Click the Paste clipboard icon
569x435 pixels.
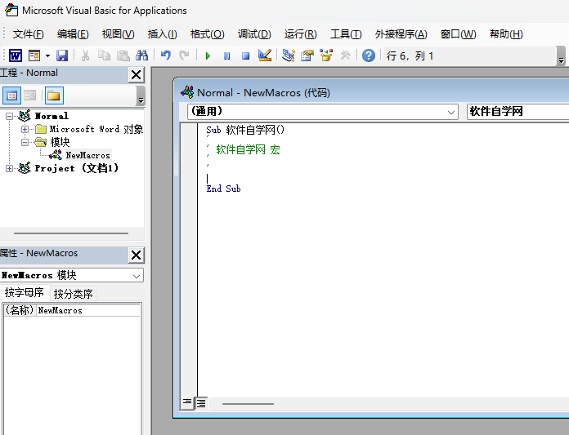pyautogui.click(x=123, y=55)
